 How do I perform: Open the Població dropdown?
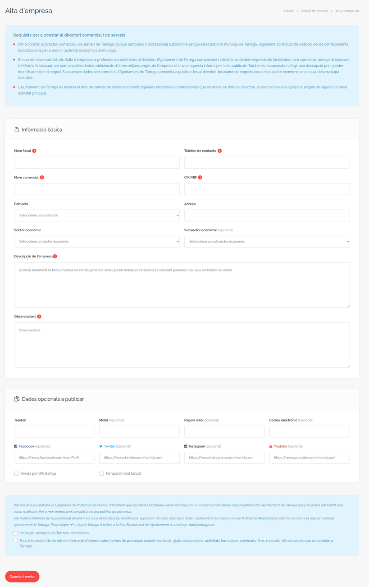(97, 215)
